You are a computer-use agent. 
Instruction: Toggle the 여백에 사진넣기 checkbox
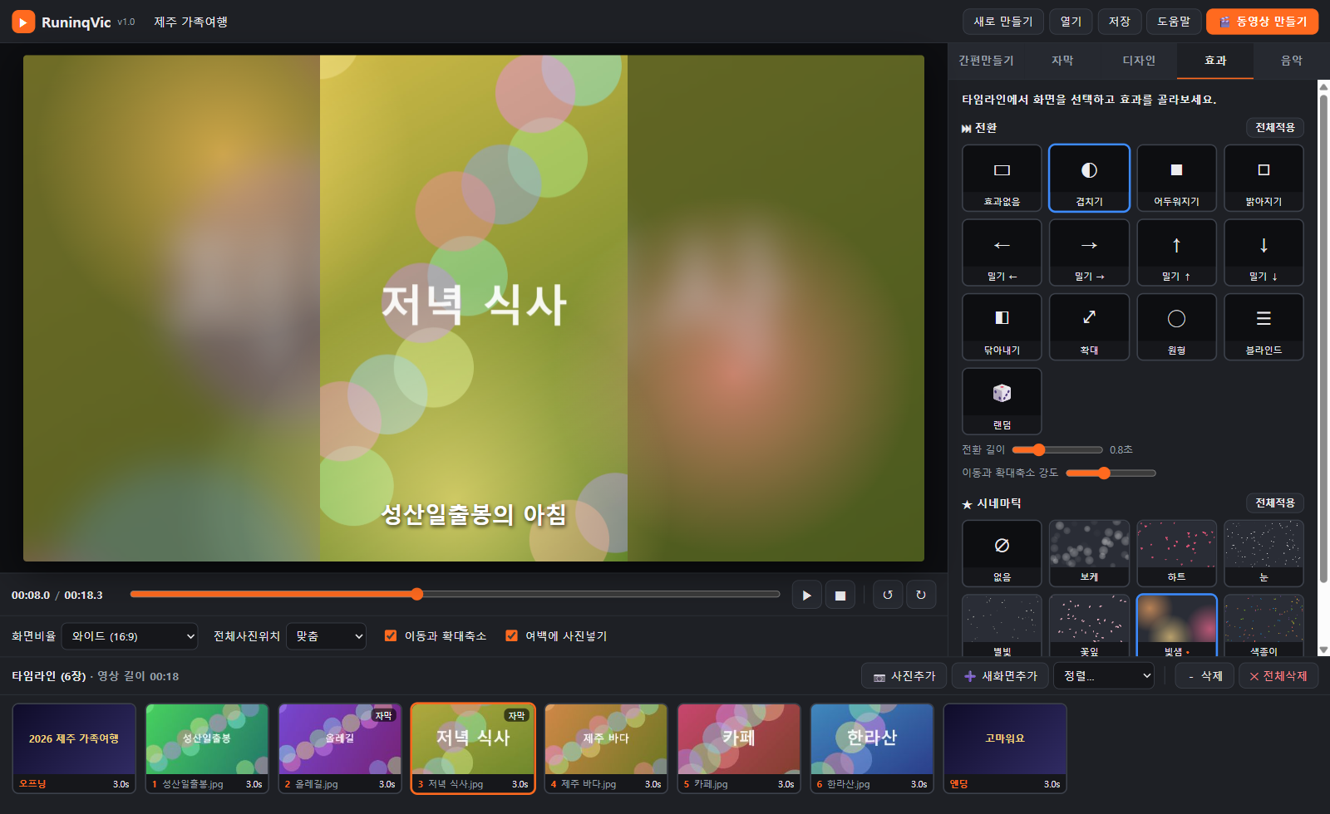click(511, 635)
